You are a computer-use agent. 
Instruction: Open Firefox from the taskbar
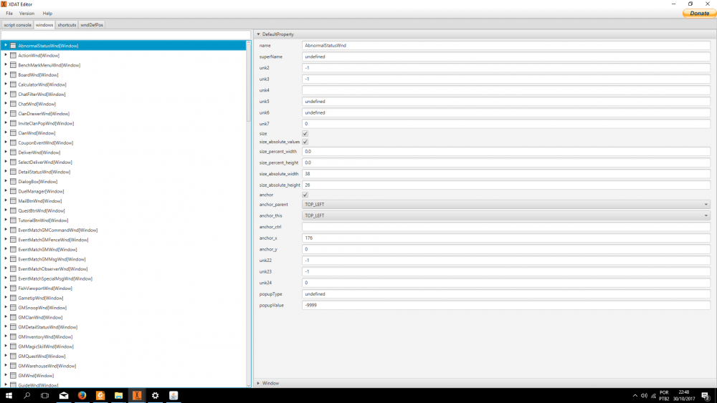pyautogui.click(x=82, y=395)
